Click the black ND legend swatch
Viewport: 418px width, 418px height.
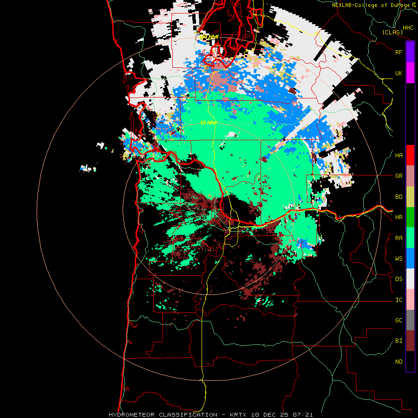[x=410, y=361]
